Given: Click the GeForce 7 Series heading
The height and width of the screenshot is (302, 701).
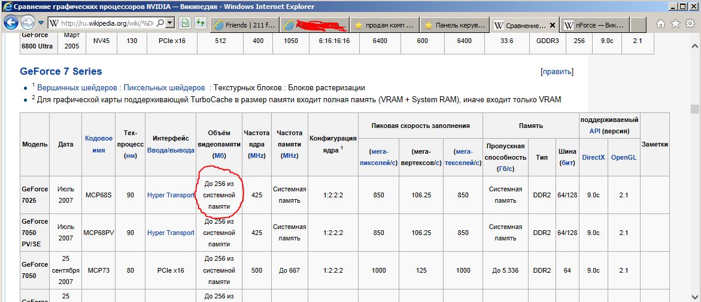Looking at the screenshot, I should (61, 72).
